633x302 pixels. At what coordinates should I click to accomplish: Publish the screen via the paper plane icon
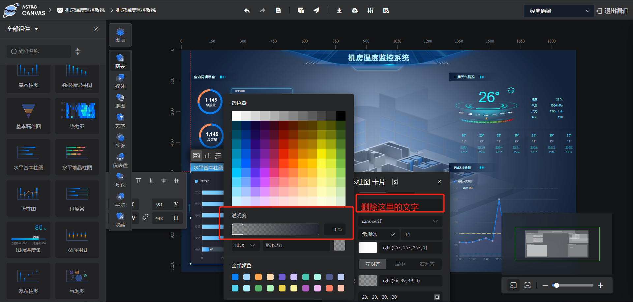coord(316,10)
